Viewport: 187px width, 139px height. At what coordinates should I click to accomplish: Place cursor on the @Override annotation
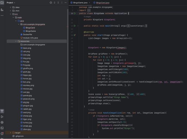coord(89,32)
